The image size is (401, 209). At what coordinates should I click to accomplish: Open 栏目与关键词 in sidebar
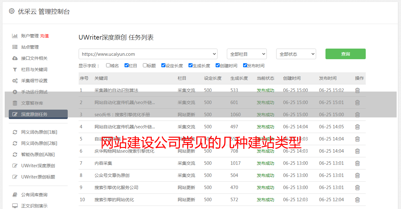[34, 69]
